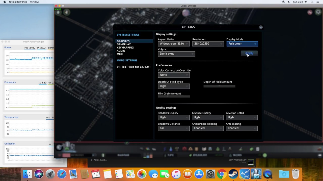
Task: Open the Level of Detail dropdown
Action: click(241, 117)
